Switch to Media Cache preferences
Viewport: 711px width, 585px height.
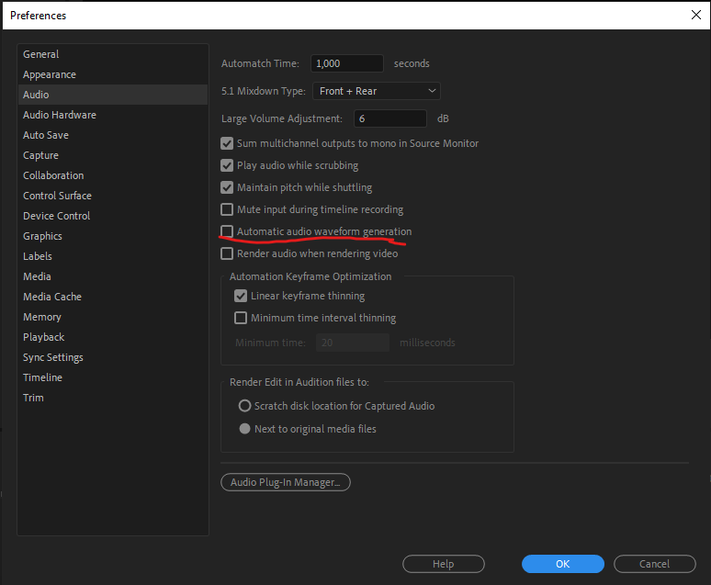52,297
